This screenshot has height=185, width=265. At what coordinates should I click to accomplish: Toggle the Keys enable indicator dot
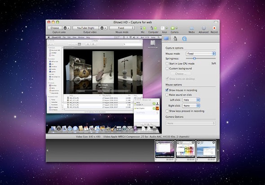(167, 28)
